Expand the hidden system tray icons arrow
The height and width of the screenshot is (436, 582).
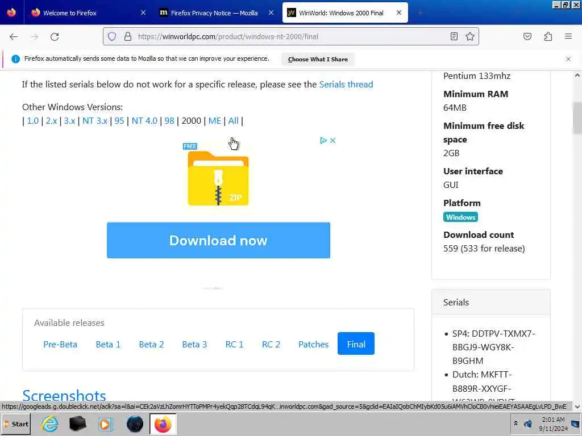516,424
